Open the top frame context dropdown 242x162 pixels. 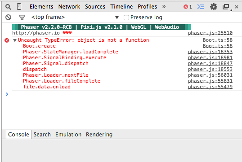[x=75, y=17]
